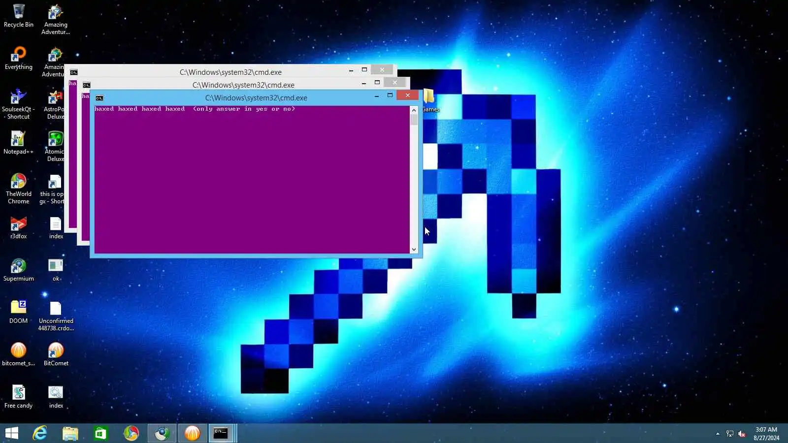Select the Games folder on desktop
788x443 pixels.
point(430,100)
